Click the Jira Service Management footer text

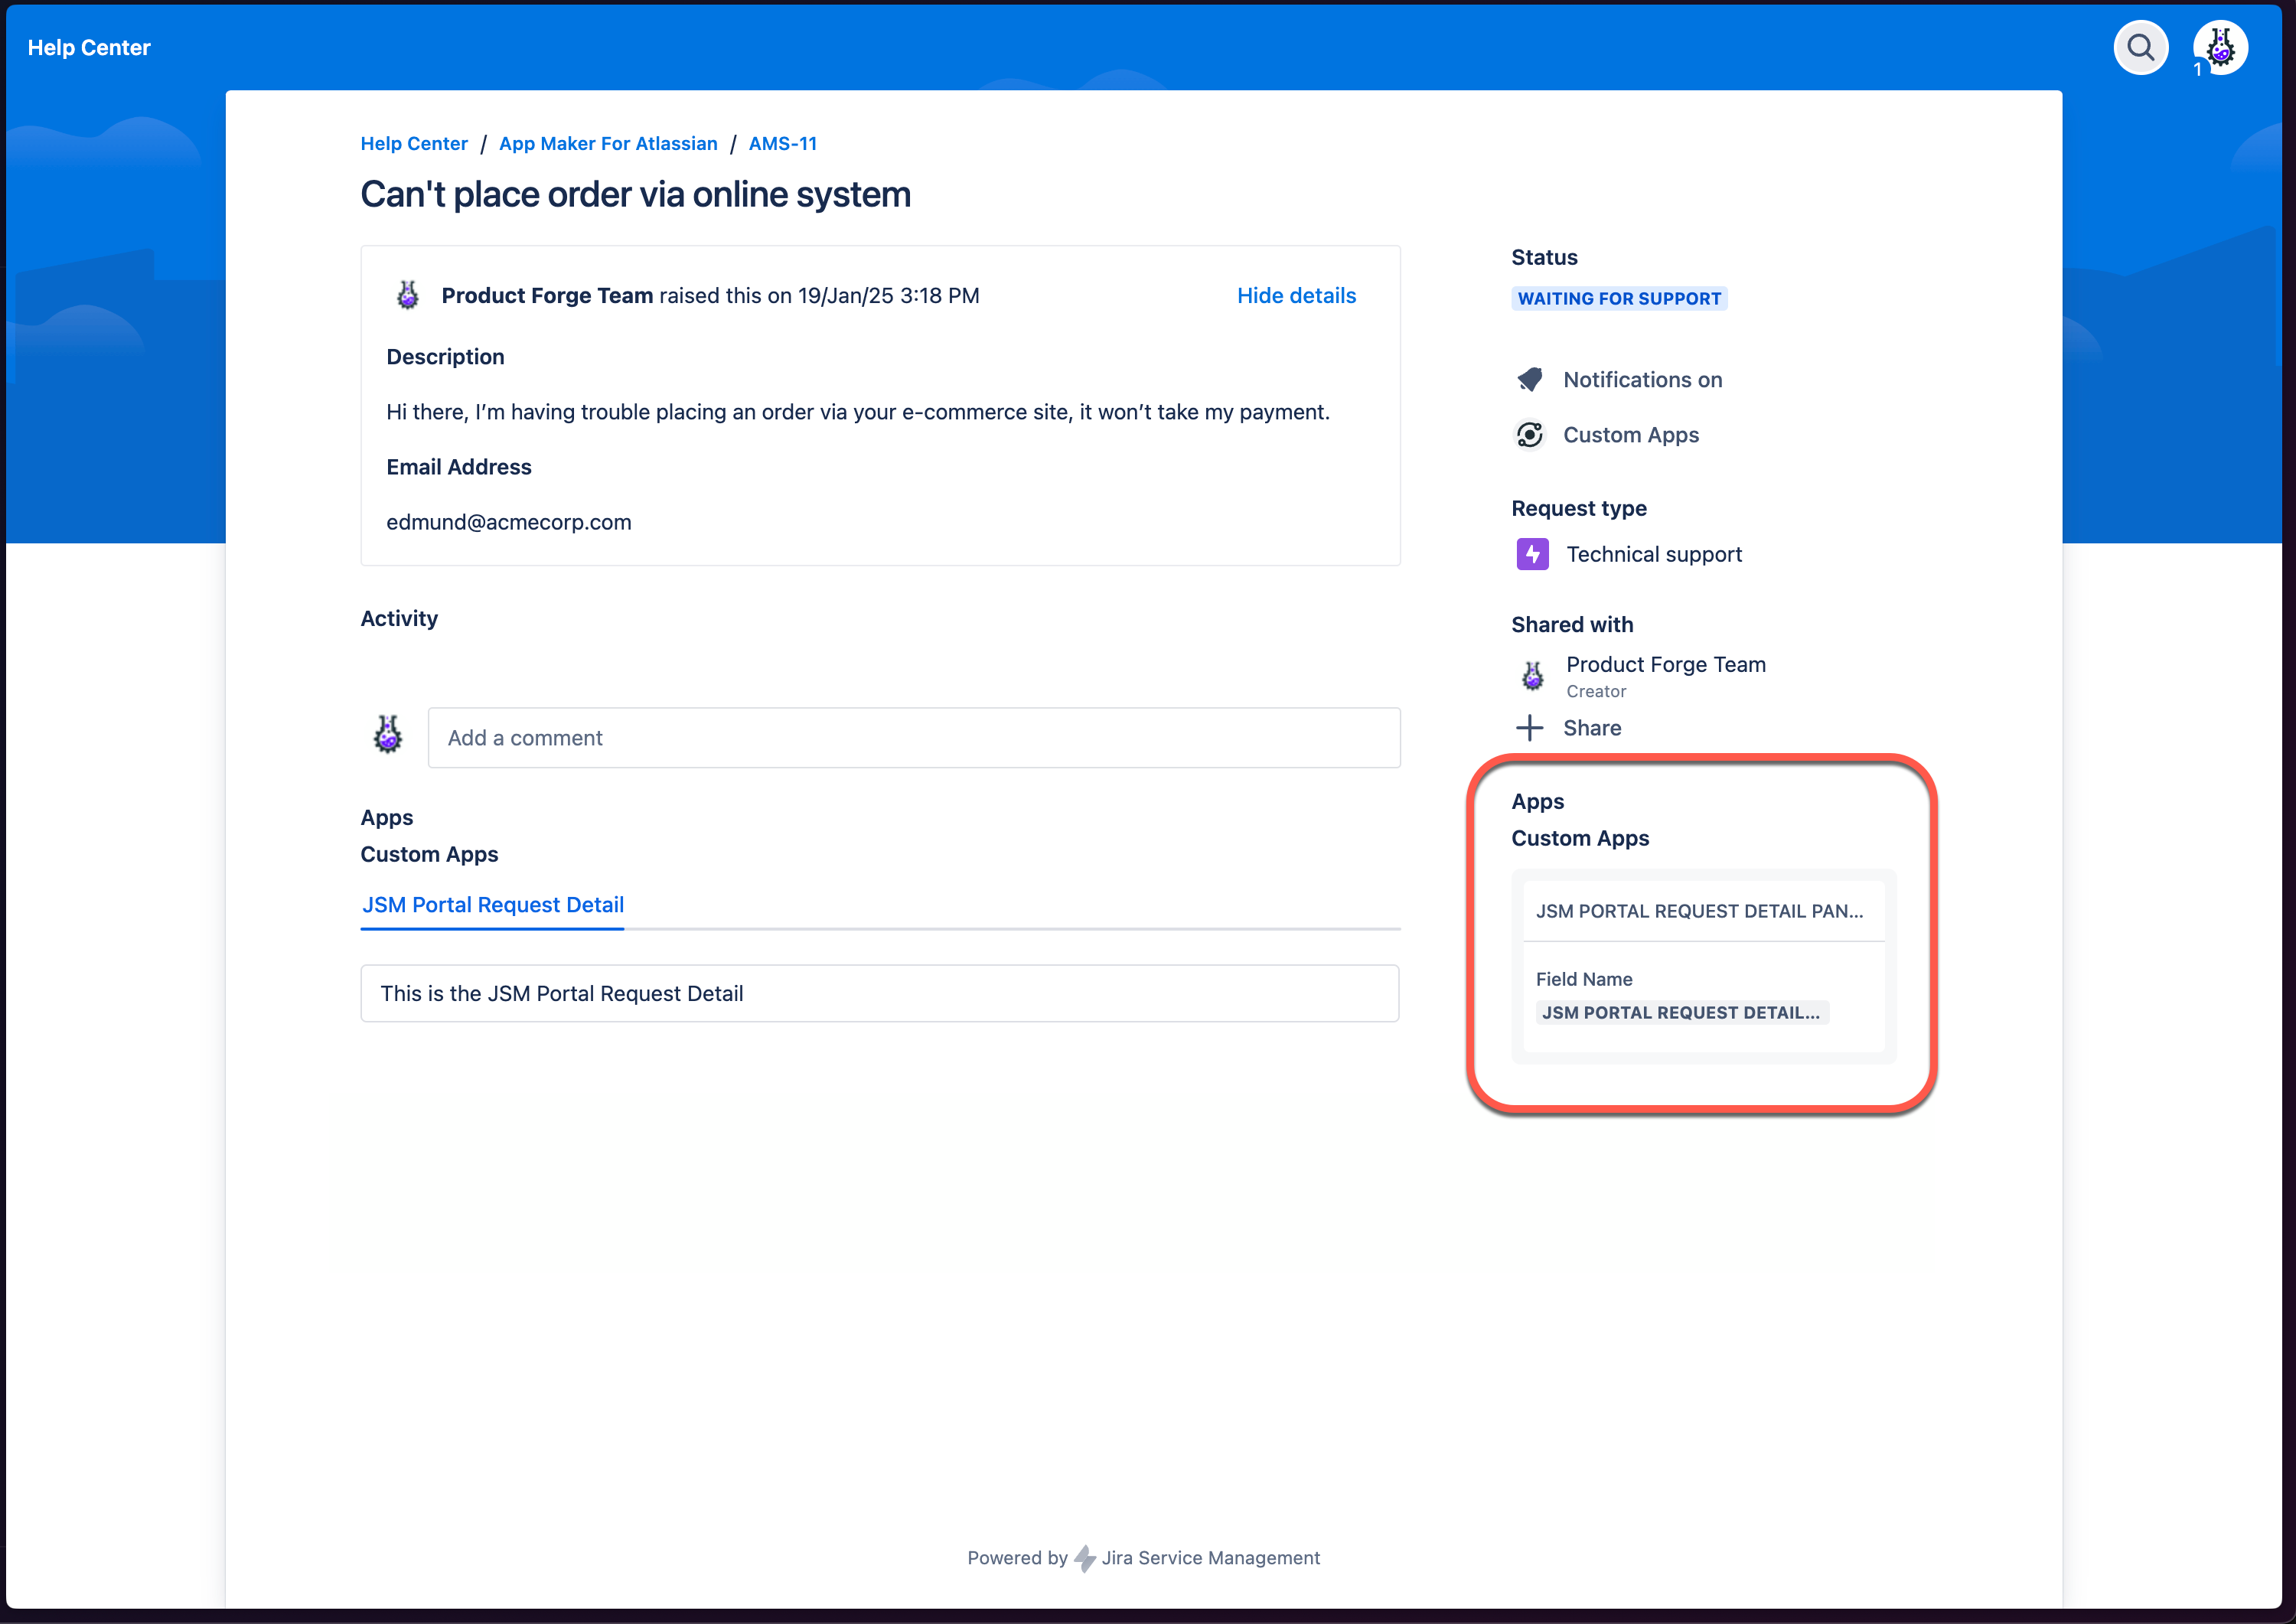pos(1210,1558)
